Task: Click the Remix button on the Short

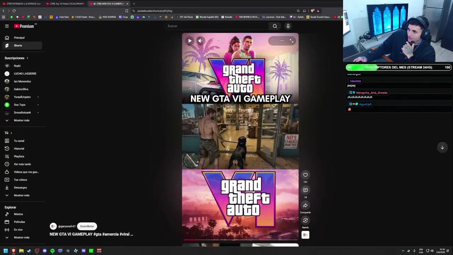Action: coord(305,221)
